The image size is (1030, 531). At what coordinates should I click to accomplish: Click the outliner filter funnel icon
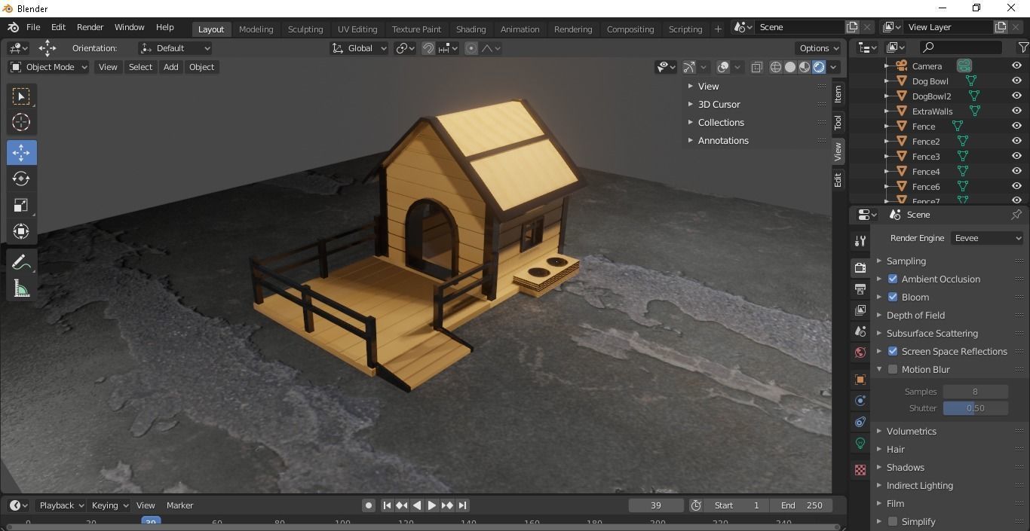tap(1022, 47)
